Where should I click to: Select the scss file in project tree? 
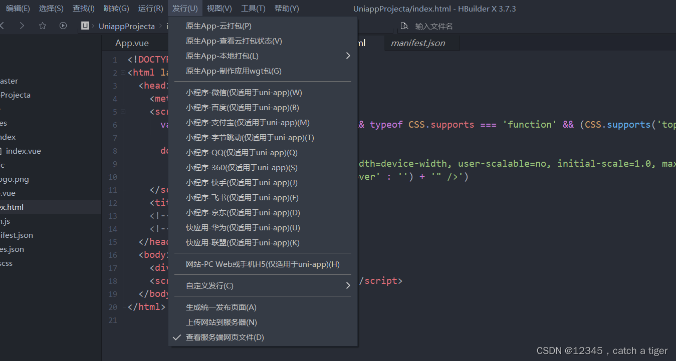pos(6,263)
